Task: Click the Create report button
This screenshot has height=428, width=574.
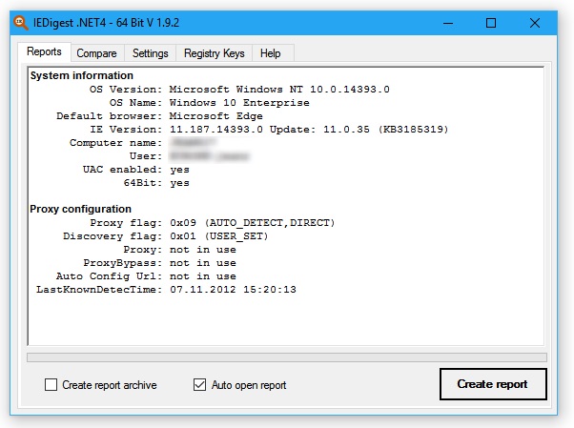Action: (493, 384)
